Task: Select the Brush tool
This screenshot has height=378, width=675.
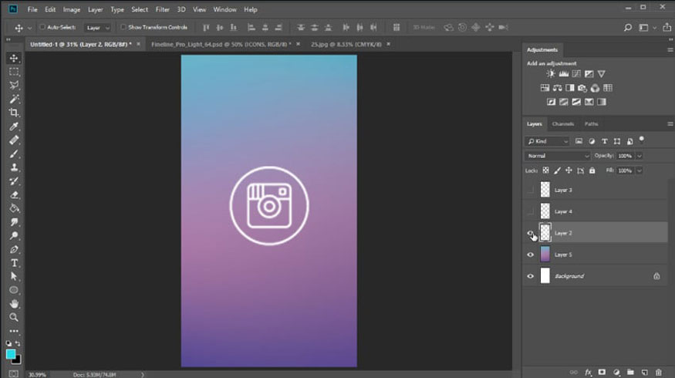Action: pyautogui.click(x=14, y=154)
